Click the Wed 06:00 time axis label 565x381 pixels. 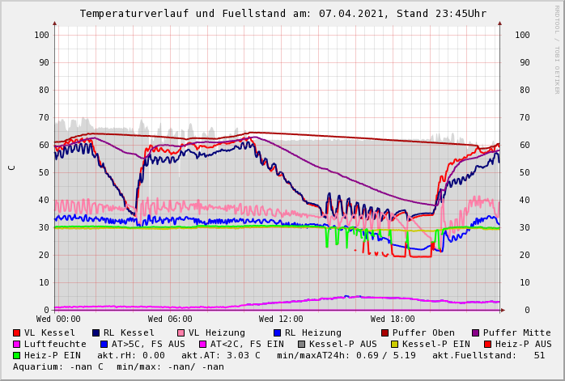[170, 320]
